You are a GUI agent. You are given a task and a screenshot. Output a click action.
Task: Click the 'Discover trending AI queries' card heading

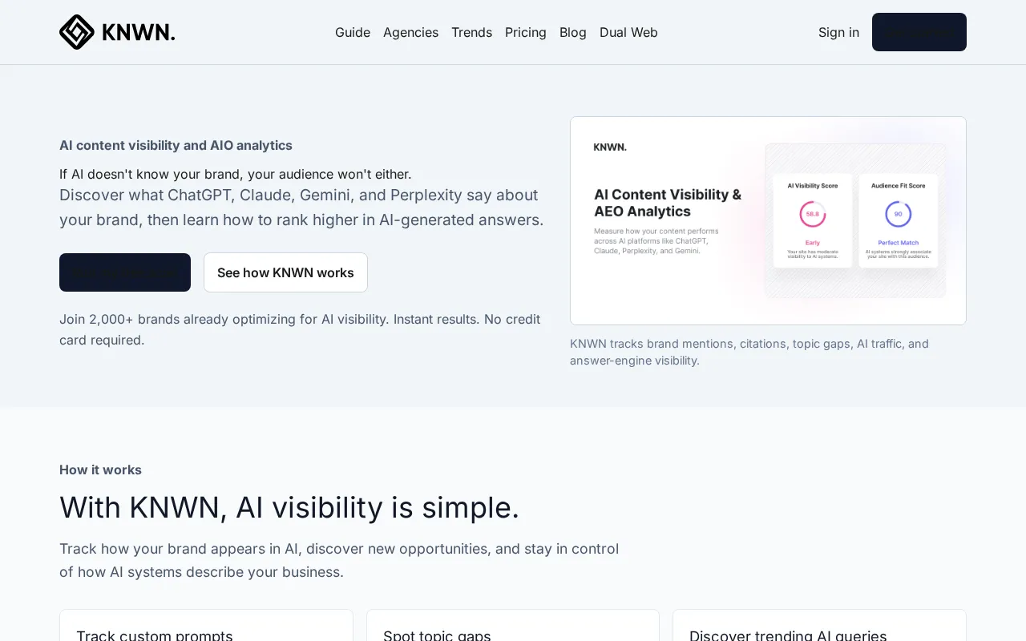click(788, 636)
